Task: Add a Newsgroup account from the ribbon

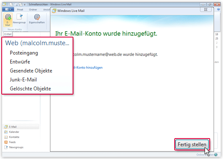Action: click(19, 19)
